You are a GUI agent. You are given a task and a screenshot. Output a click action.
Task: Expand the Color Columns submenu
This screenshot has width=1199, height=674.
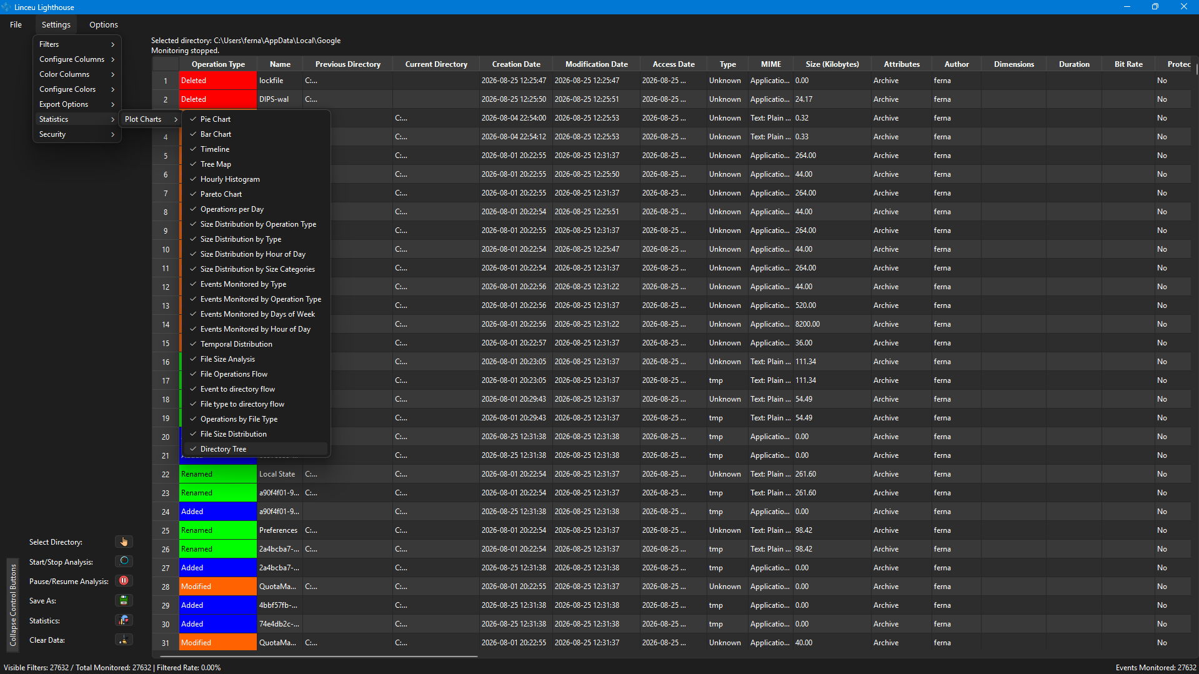[x=77, y=74]
